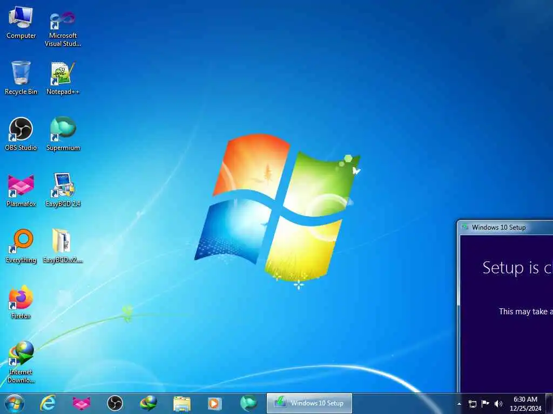Screen dimensions: 553x414
Task: Select the Firefox desktop shortcut
Action: point(21,302)
